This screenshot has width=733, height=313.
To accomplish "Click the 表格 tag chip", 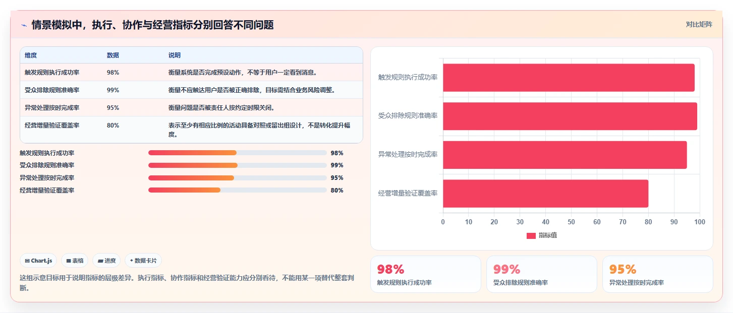I will tap(75, 261).
